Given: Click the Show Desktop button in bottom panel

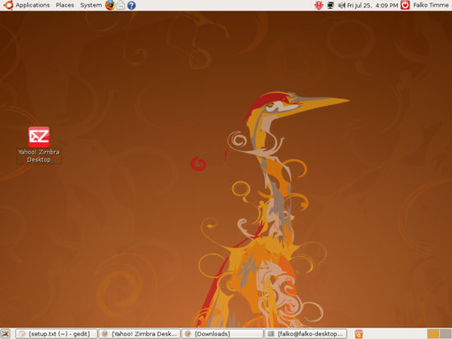Looking at the screenshot, I should [x=6, y=334].
